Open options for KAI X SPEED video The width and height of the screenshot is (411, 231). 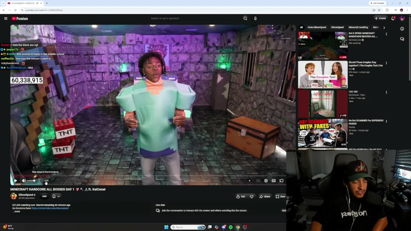386,34
